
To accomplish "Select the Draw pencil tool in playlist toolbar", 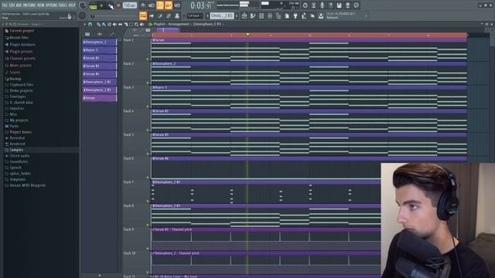I will (98, 24).
